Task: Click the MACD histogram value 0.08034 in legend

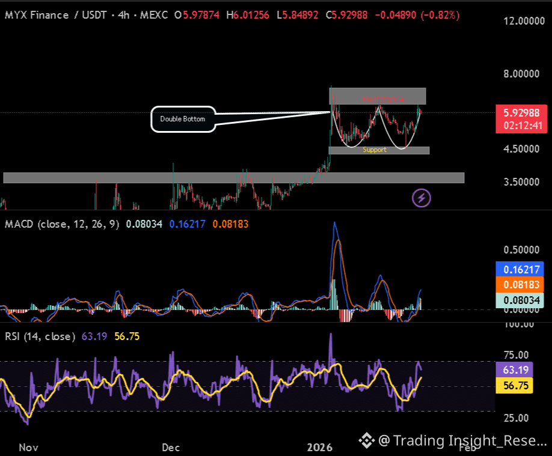Action: coord(144,224)
